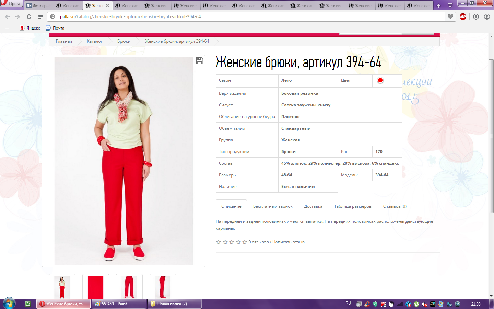Go back with the left arrow icon
The height and width of the screenshot is (309, 494).
pyautogui.click(x=7, y=16)
